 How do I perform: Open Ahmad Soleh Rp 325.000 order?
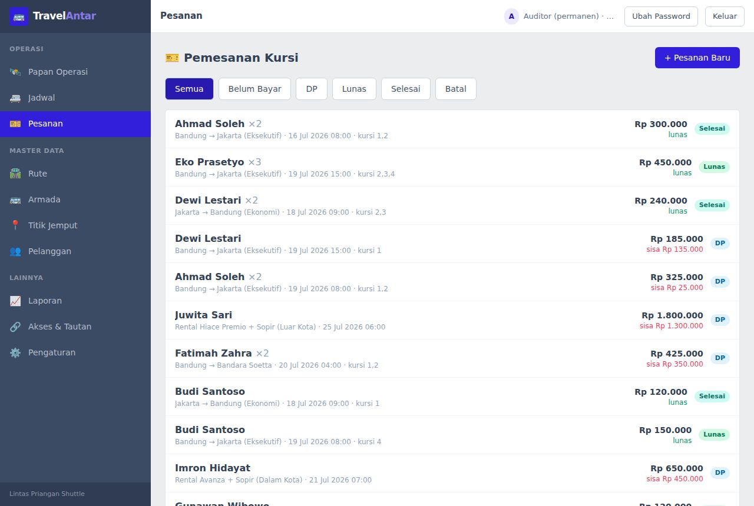(452, 282)
